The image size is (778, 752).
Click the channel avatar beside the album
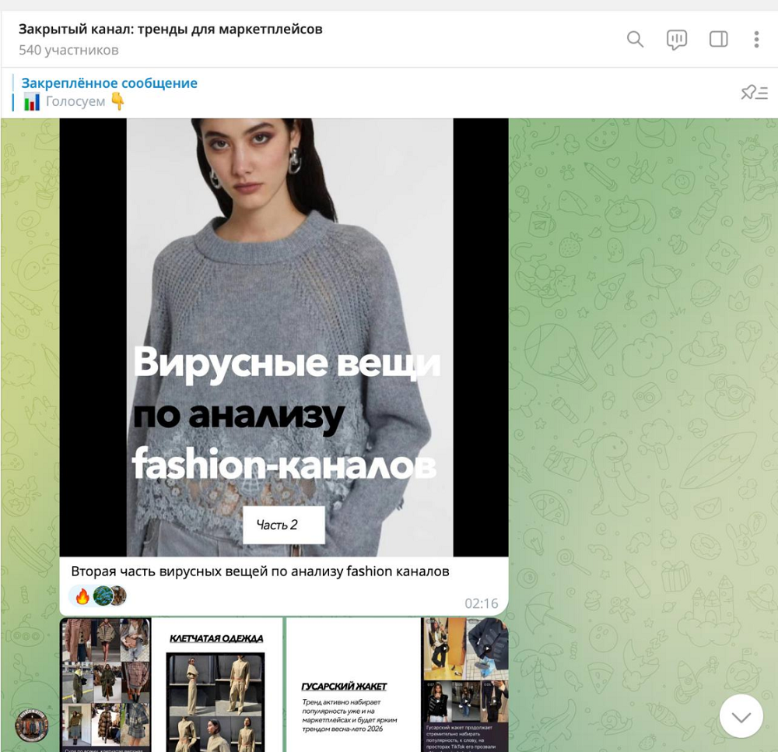[32, 726]
